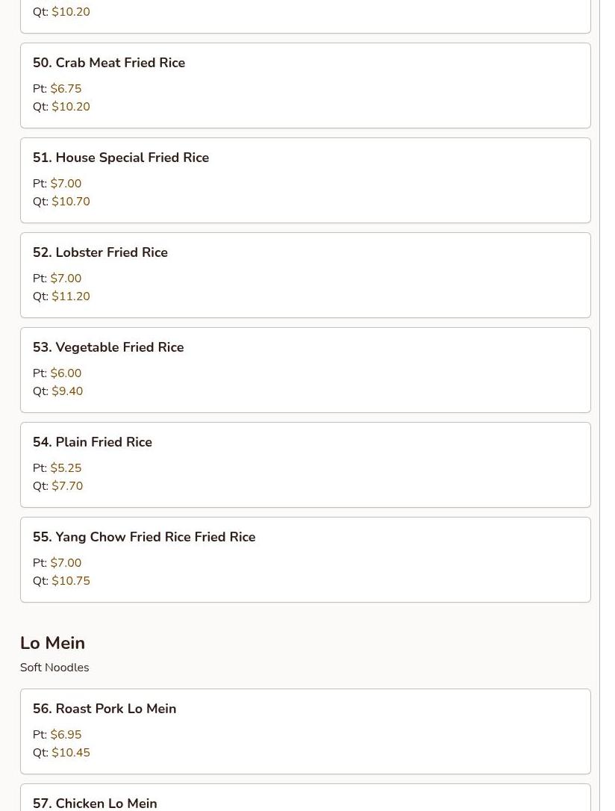Choose Roast Pork Lo Mein quart $10.45
The height and width of the screenshot is (811, 615).
click(x=71, y=753)
